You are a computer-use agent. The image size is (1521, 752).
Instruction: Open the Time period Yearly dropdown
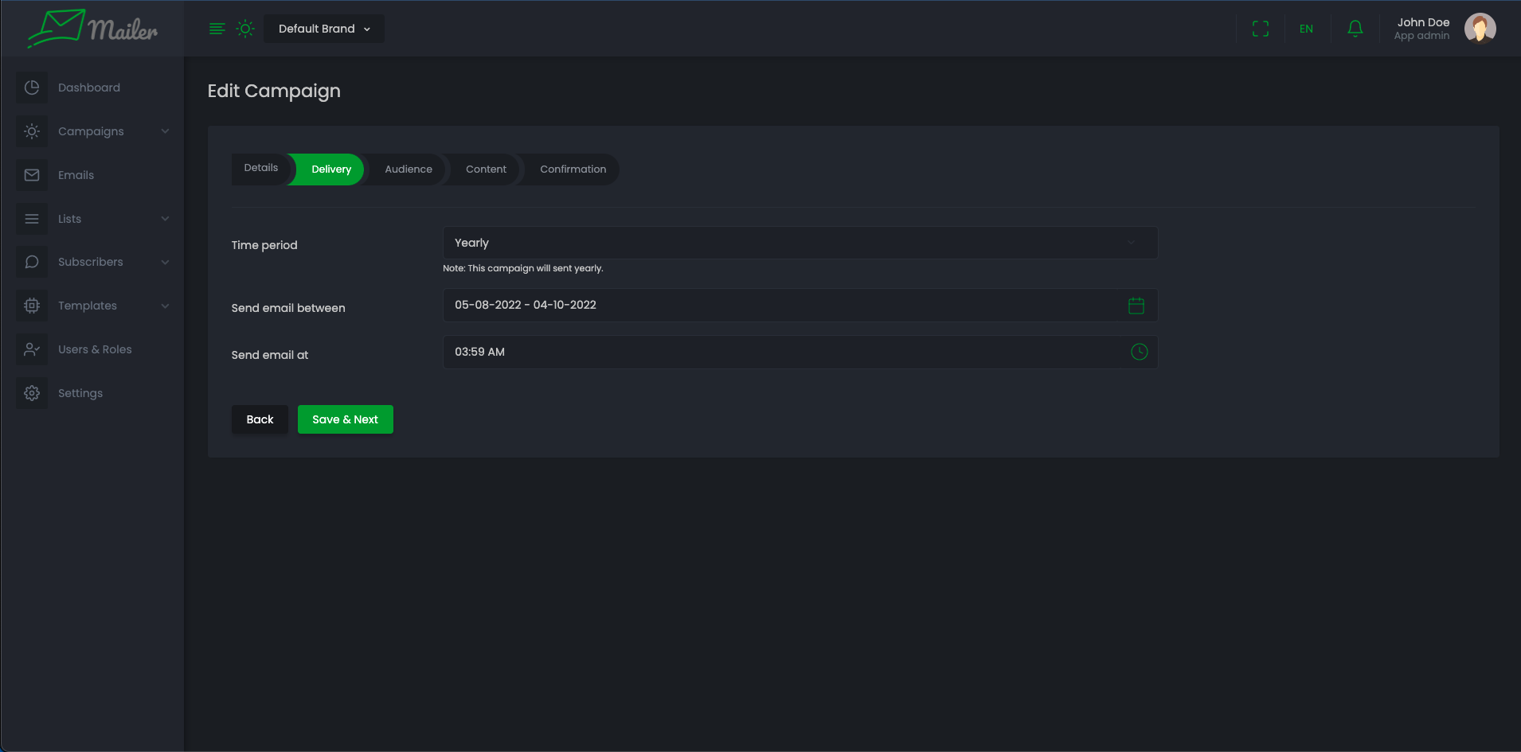(x=800, y=243)
